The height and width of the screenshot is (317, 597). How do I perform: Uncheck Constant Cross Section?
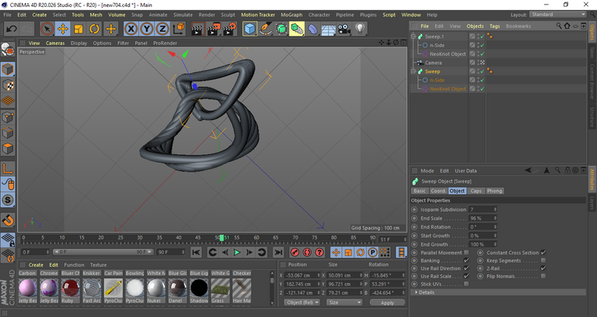tap(543, 253)
